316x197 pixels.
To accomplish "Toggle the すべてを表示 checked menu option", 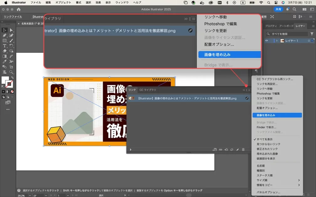I will click(x=265, y=139).
